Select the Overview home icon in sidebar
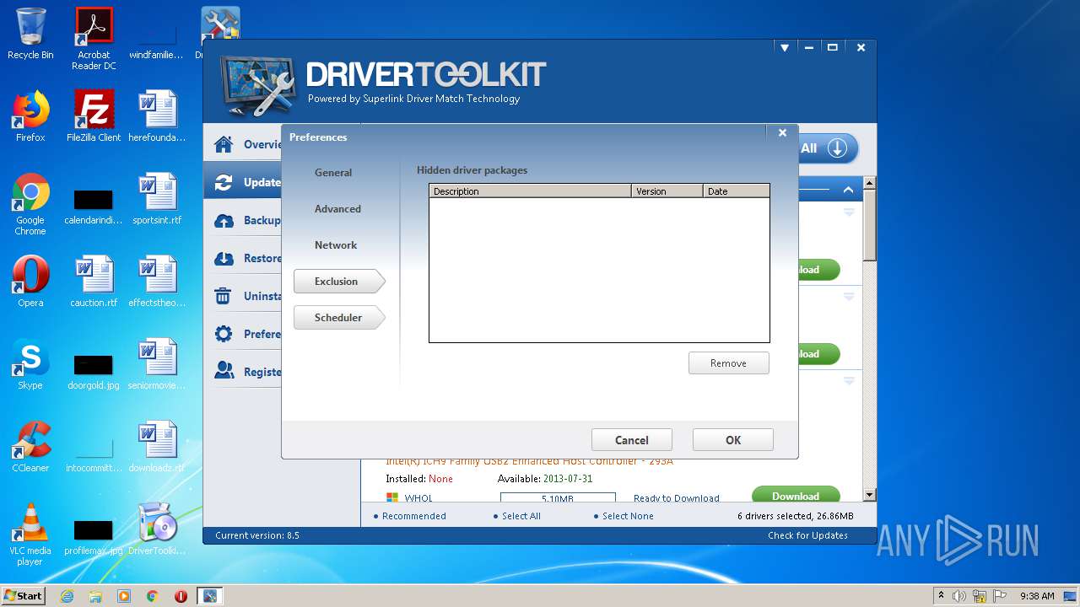 (224, 144)
